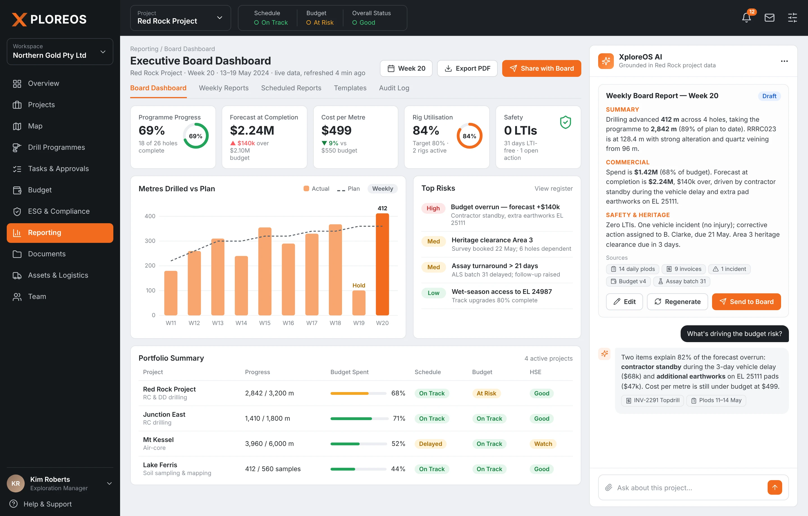
Task: Go to Drill Programmes
Action: (x=60, y=147)
